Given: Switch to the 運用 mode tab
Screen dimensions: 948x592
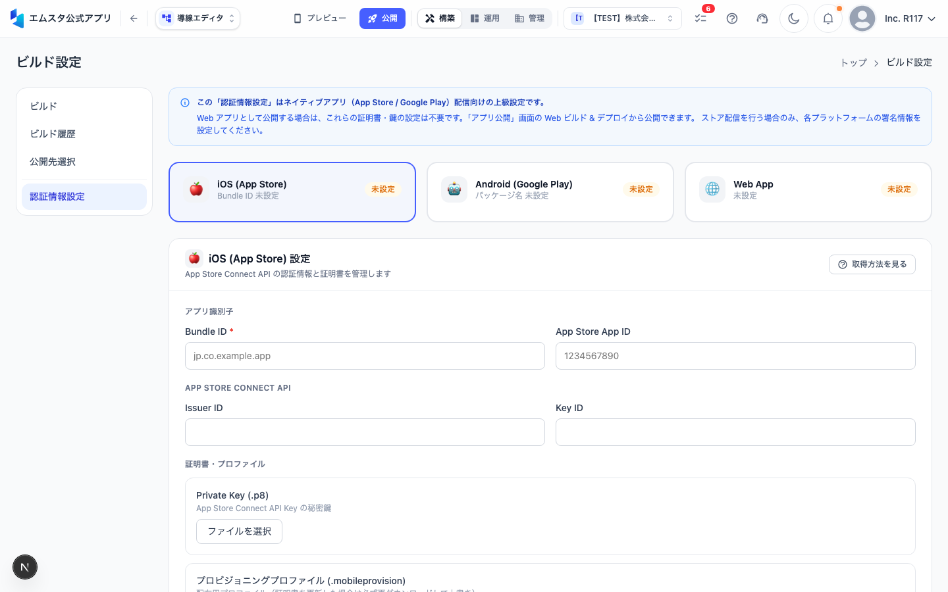Looking at the screenshot, I should (x=485, y=18).
